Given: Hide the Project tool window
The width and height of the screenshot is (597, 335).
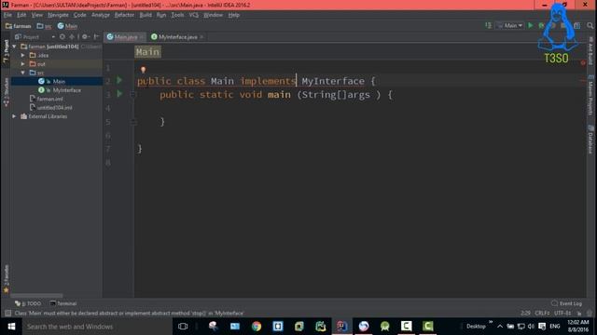Looking at the screenshot, I should 96,37.
